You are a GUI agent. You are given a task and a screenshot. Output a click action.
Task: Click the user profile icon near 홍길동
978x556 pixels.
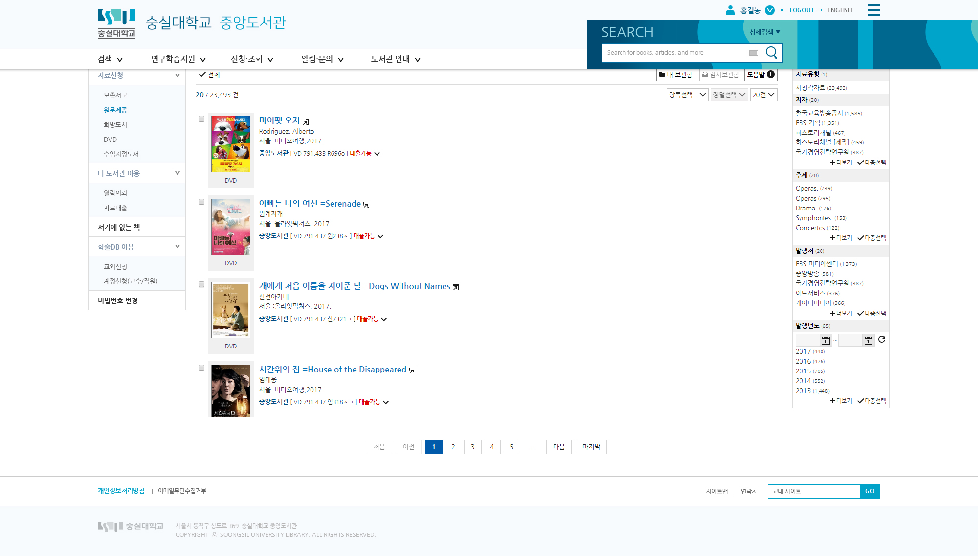(730, 10)
